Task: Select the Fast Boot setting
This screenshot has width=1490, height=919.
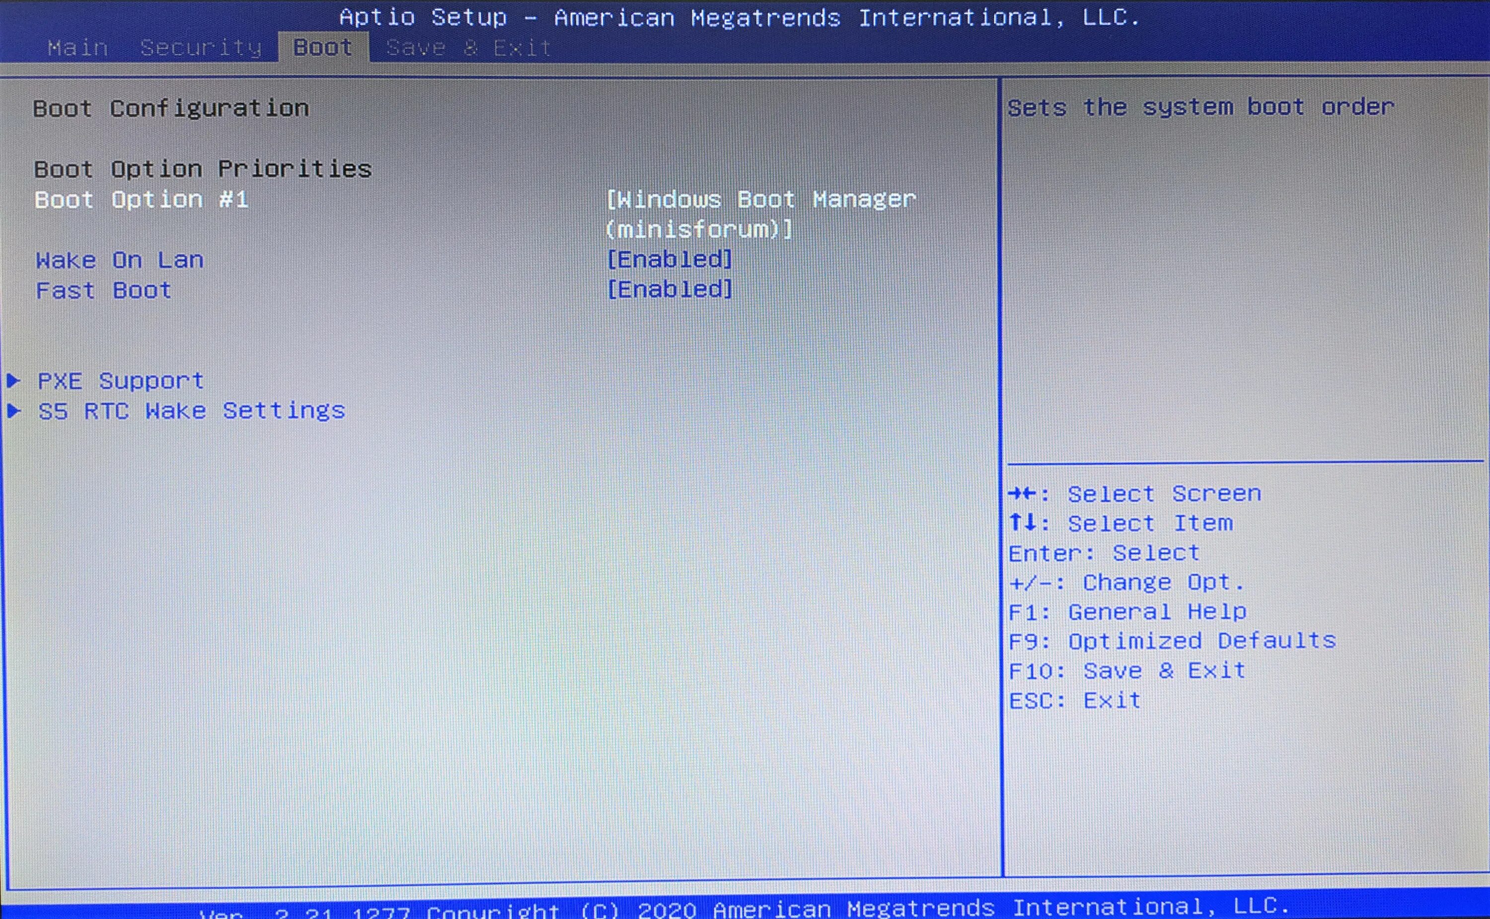Action: (x=103, y=290)
